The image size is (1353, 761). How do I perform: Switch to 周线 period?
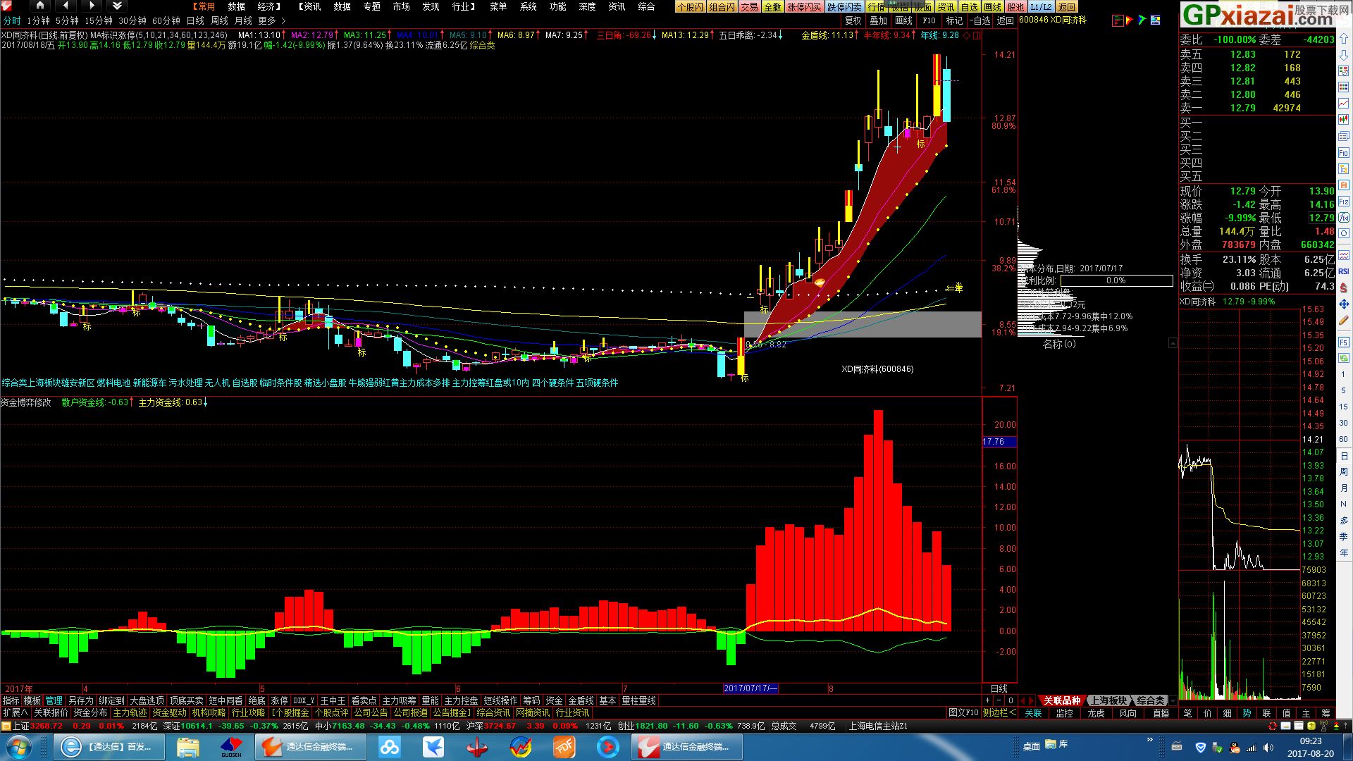click(x=219, y=20)
